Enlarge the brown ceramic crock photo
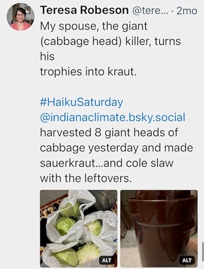This screenshot has width=204, height=269. (x=159, y=228)
